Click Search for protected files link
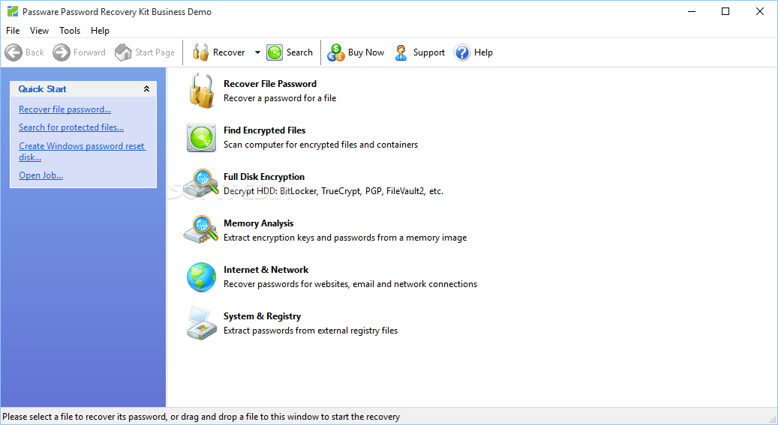Image resolution: width=778 pixels, height=425 pixels. pyautogui.click(x=71, y=127)
